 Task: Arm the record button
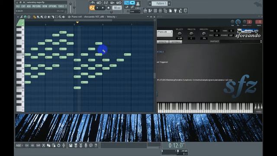coord(109,8)
